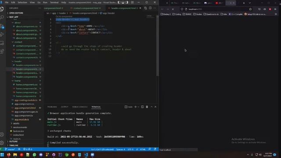Click the editor vertical scrollbar
Viewport: 281px width, 158px height.
pyautogui.click(x=158, y=46)
